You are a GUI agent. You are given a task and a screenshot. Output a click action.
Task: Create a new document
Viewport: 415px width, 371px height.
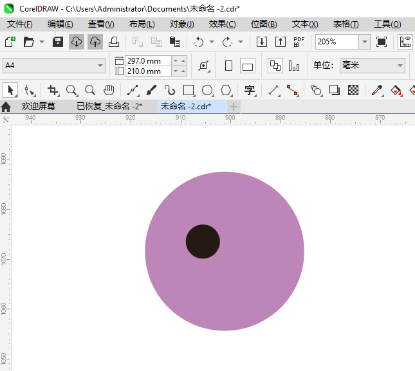pos(10,42)
